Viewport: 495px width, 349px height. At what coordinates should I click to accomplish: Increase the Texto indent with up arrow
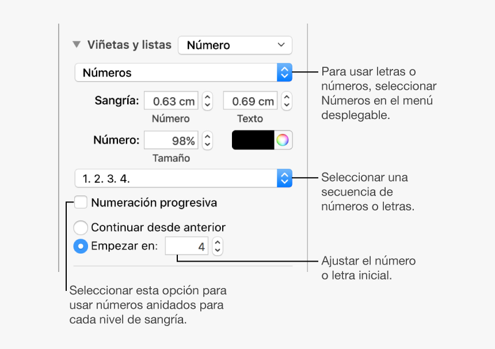click(x=287, y=97)
